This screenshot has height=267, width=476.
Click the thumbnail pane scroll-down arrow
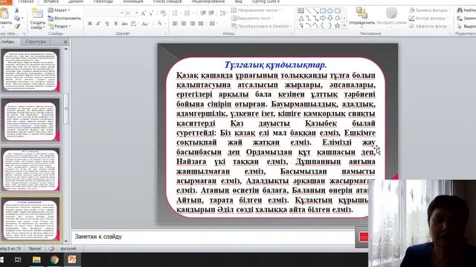(x=66, y=242)
